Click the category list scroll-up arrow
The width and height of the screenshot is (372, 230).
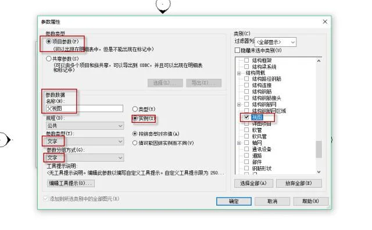(x=319, y=61)
